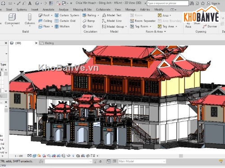Open the Railing dropdown arrow
Screen dimensions: 225x168
tap(98, 15)
